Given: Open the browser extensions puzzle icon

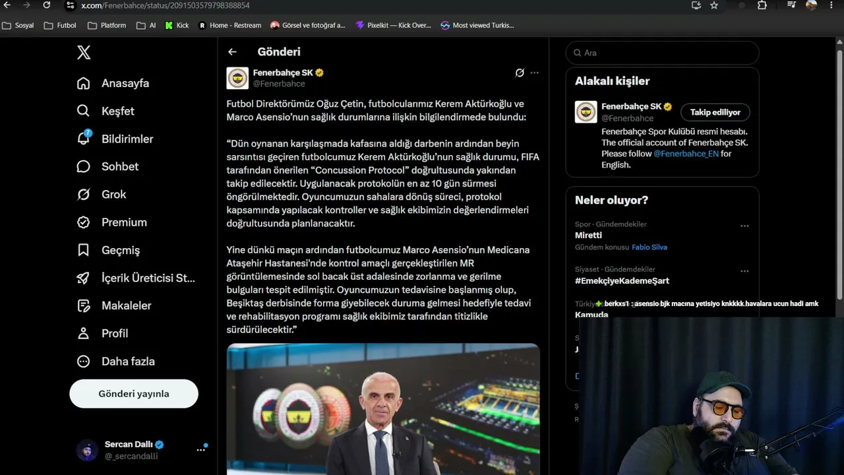Looking at the screenshot, I should (762, 5).
